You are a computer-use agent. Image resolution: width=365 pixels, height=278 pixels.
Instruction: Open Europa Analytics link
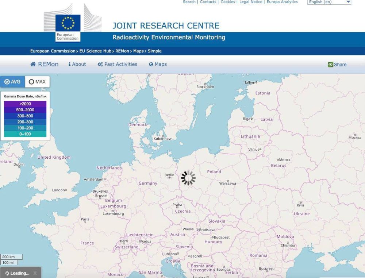[x=282, y=2]
